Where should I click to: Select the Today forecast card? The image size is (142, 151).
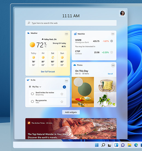click(x=34, y=59)
